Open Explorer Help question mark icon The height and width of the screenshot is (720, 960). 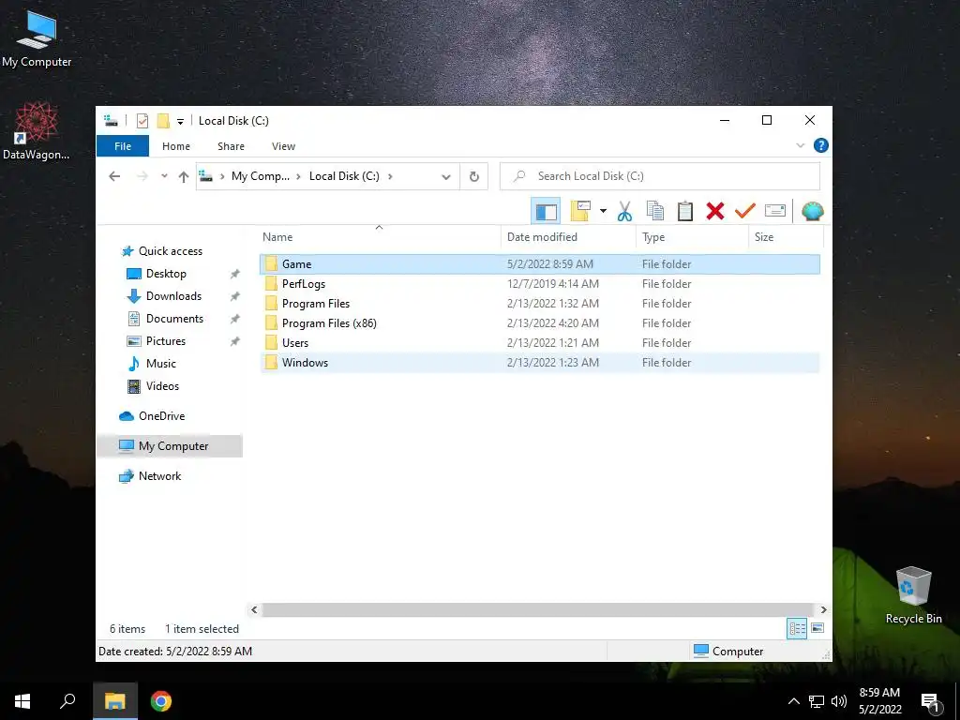[x=821, y=145]
